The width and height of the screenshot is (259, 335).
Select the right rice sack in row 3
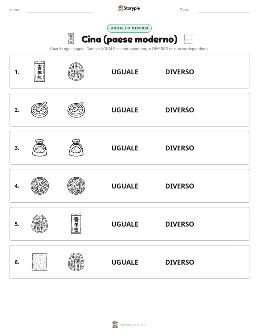(76, 148)
